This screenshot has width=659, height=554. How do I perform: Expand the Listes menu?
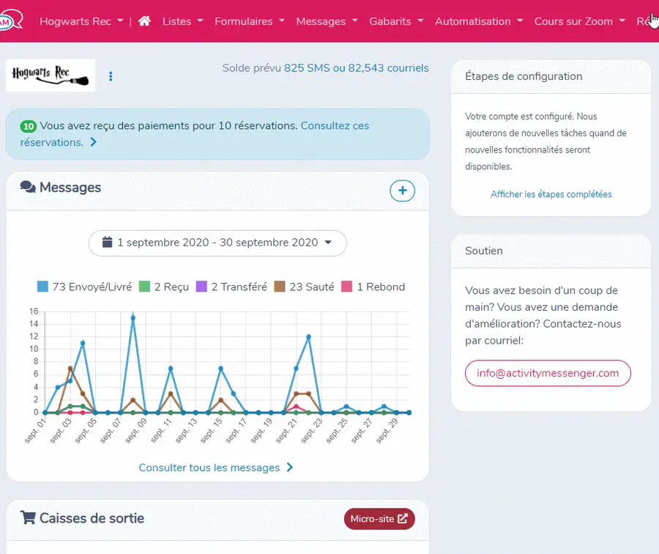point(183,21)
